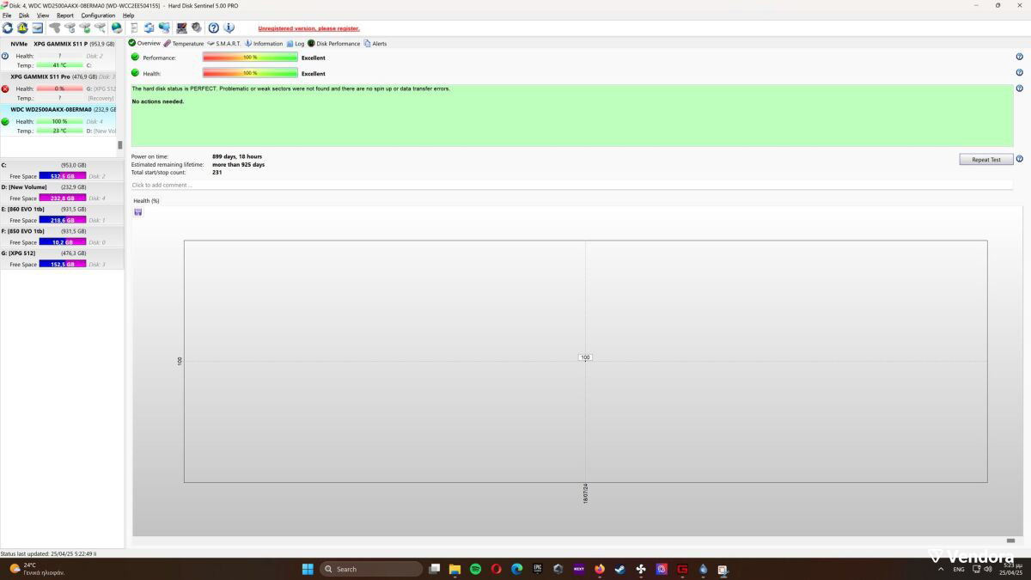This screenshot has height=580, width=1031.
Task: Click help icon next to Repeat Test
Action: [1019, 159]
